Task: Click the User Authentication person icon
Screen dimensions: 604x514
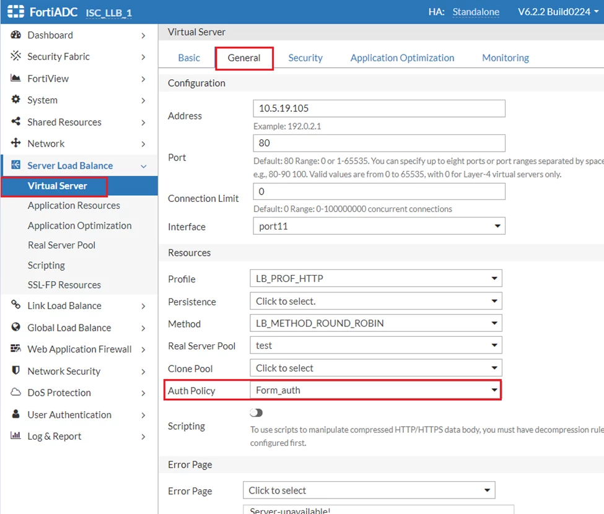Action: [15, 414]
